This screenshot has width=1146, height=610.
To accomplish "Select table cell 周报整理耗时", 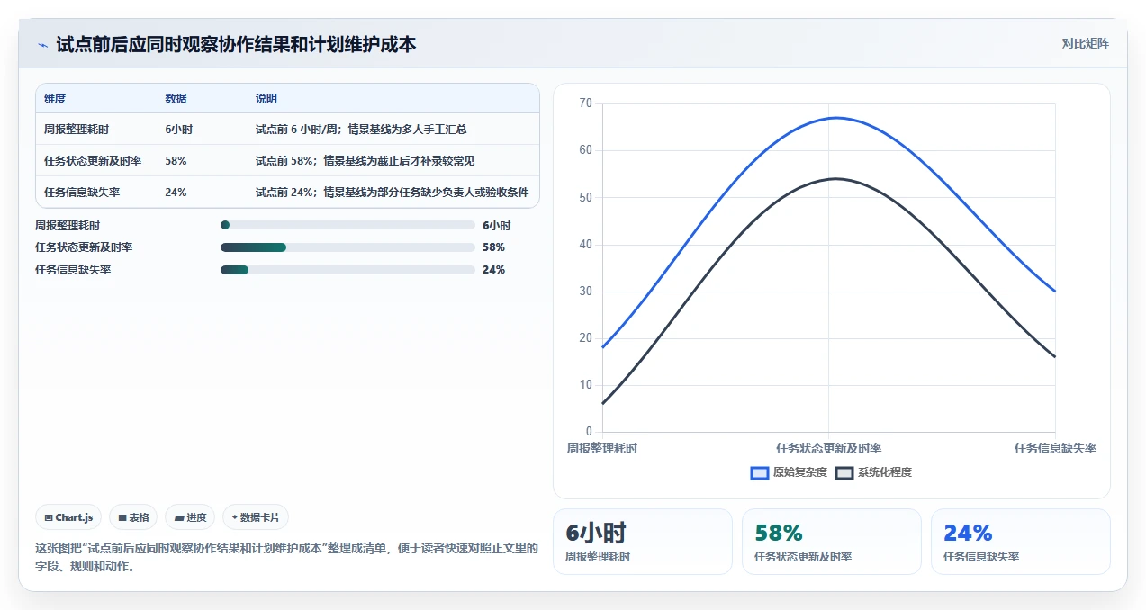I will (77, 130).
